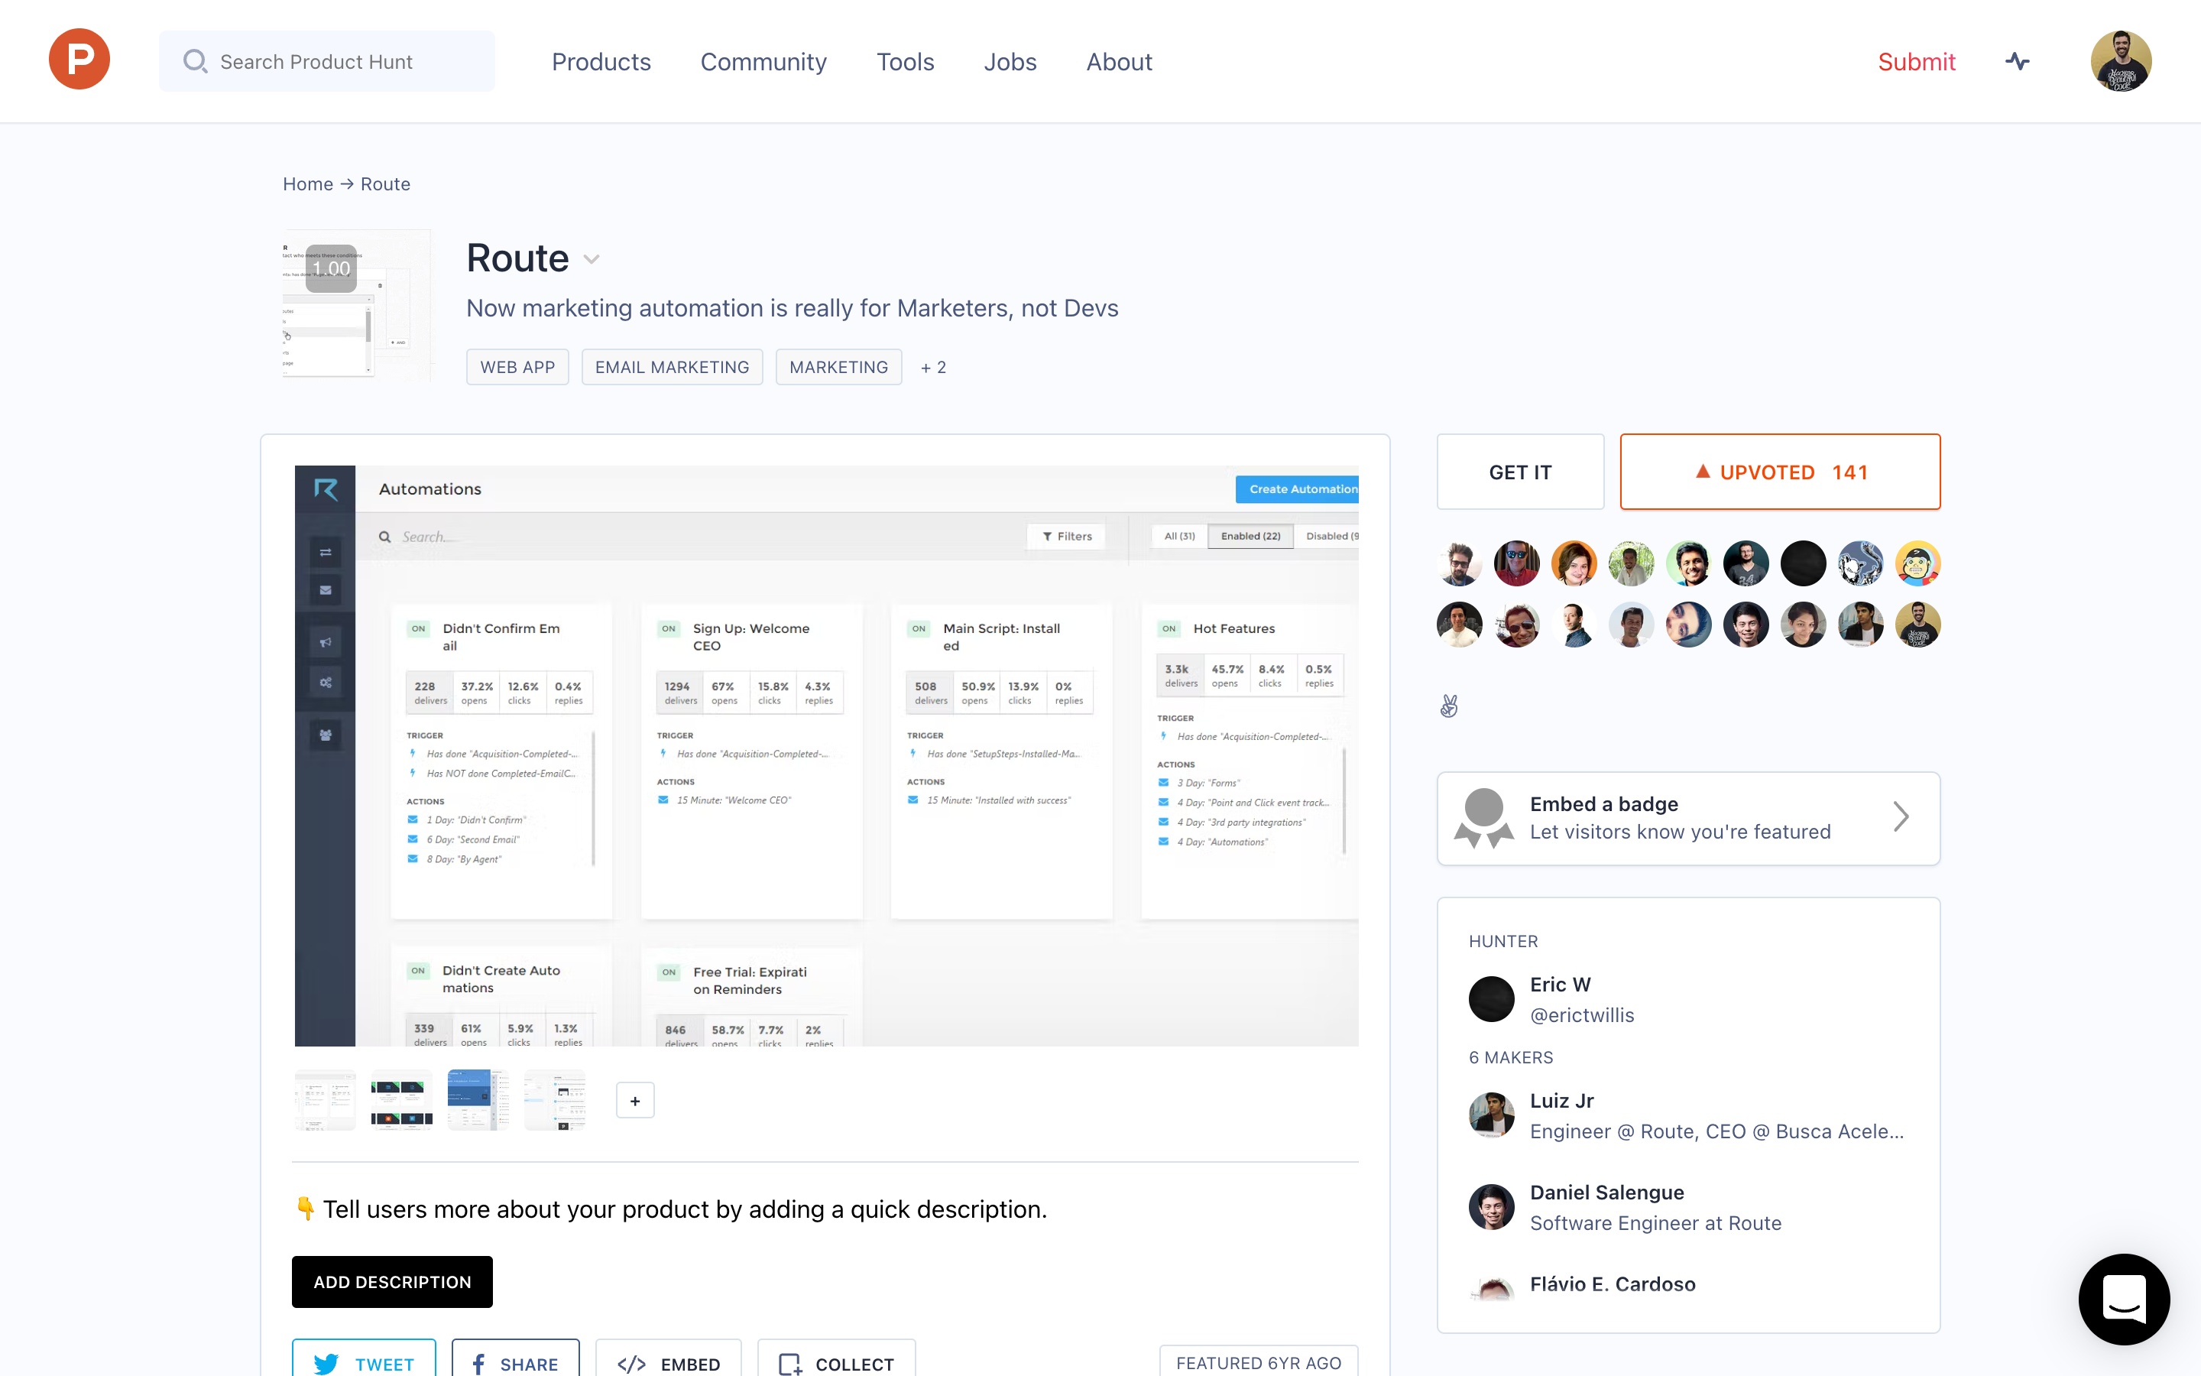Click Flávio E. Cardoso name
The width and height of the screenshot is (2201, 1376).
click(1613, 1284)
